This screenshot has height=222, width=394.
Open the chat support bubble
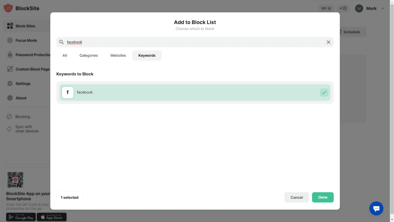click(x=376, y=209)
